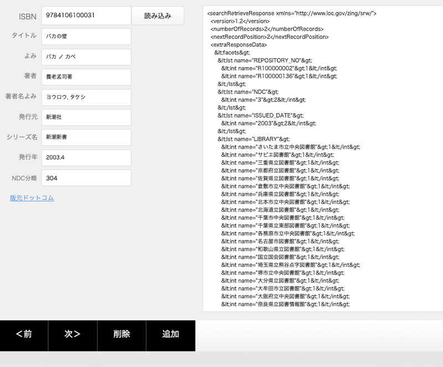The height and width of the screenshot is (367, 443).
Task: Click the searchRetrieveResponse line in XML
Action: click(292, 13)
